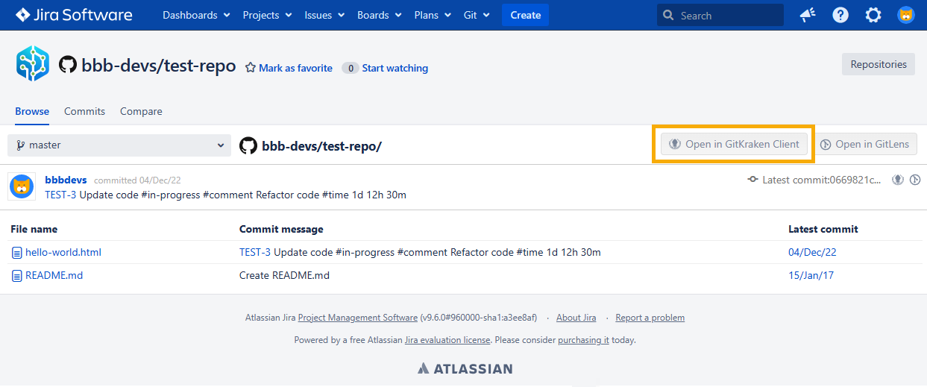The width and height of the screenshot is (927, 387).
Task: Open hello-world.html file
Action: click(x=63, y=252)
